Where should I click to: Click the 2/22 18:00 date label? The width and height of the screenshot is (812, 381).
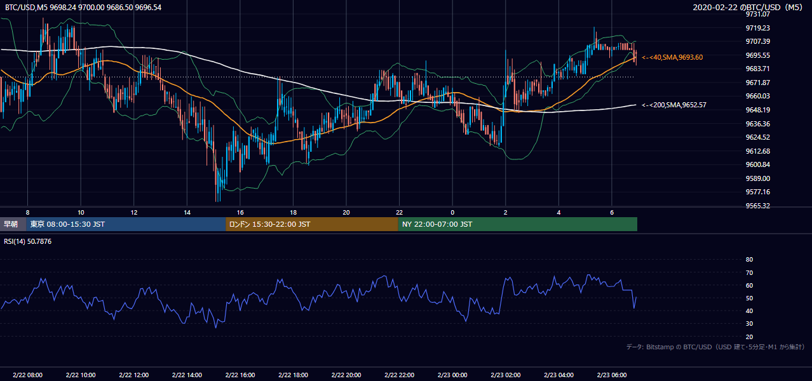tap(293, 375)
